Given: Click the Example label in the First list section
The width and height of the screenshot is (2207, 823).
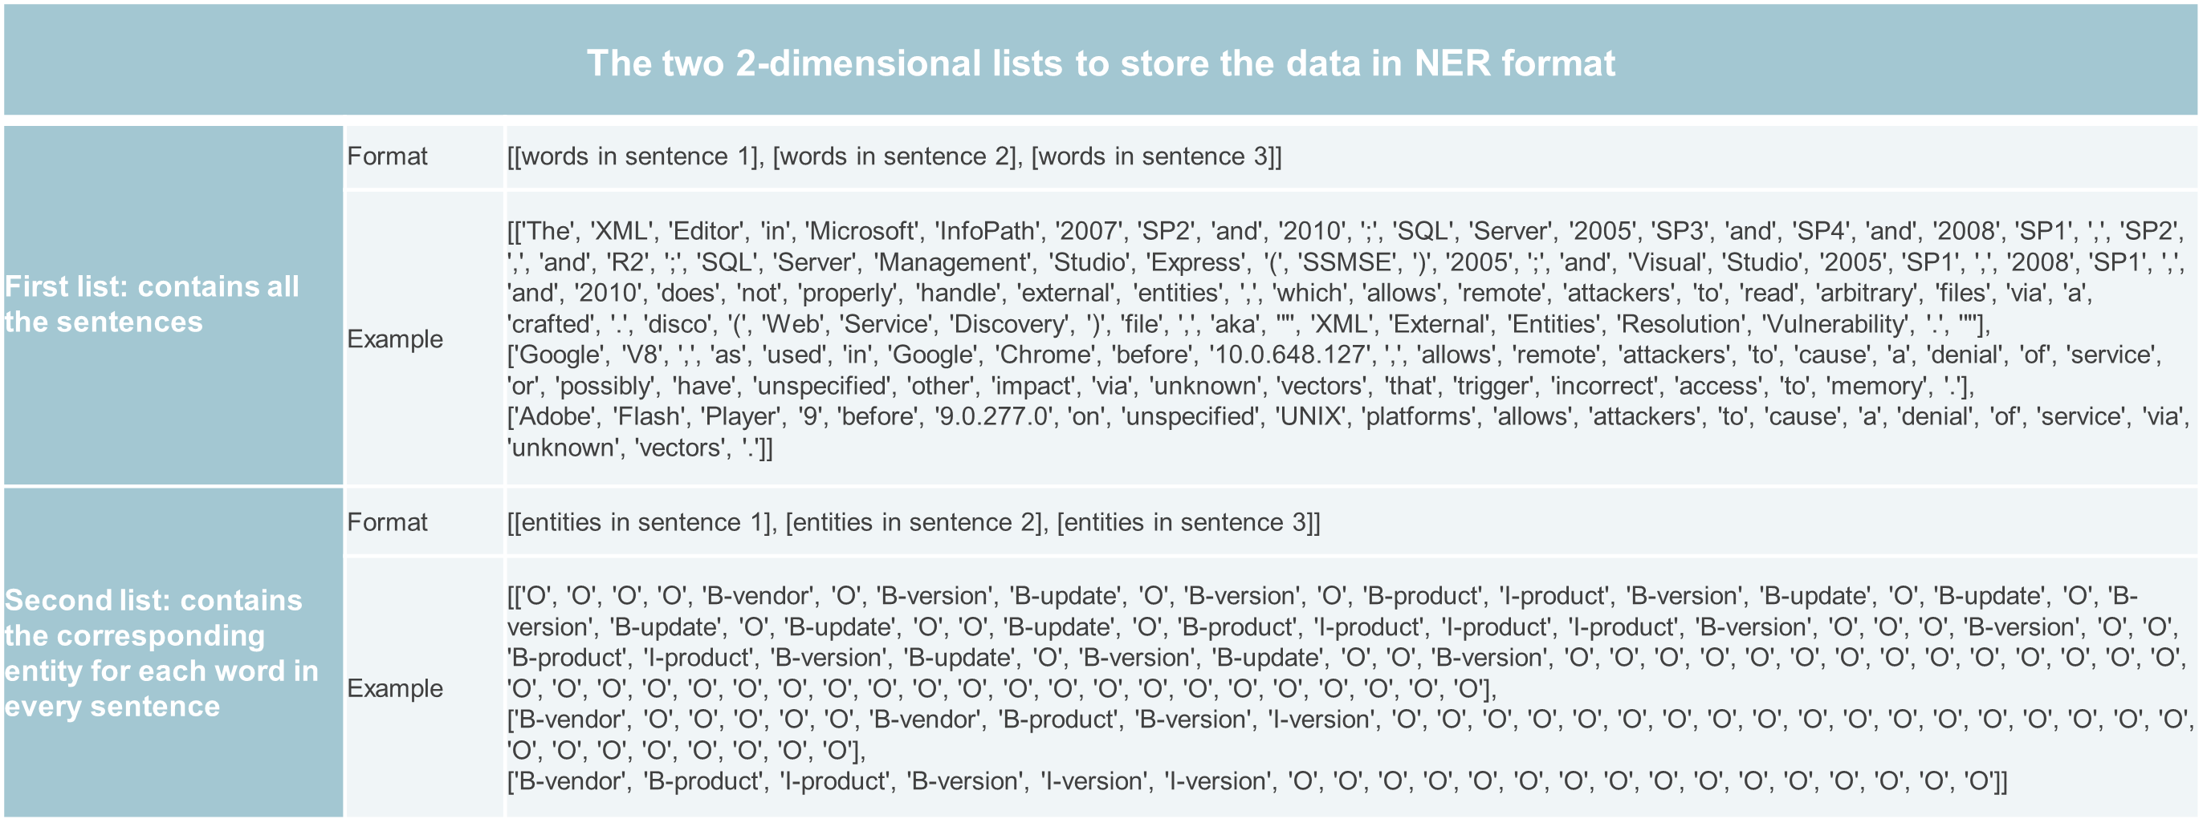Looking at the screenshot, I should click(394, 339).
